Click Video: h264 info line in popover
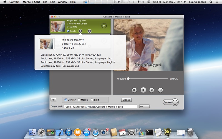Image resolution: width=222 pixels, height=139 pixels. click(x=71, y=55)
